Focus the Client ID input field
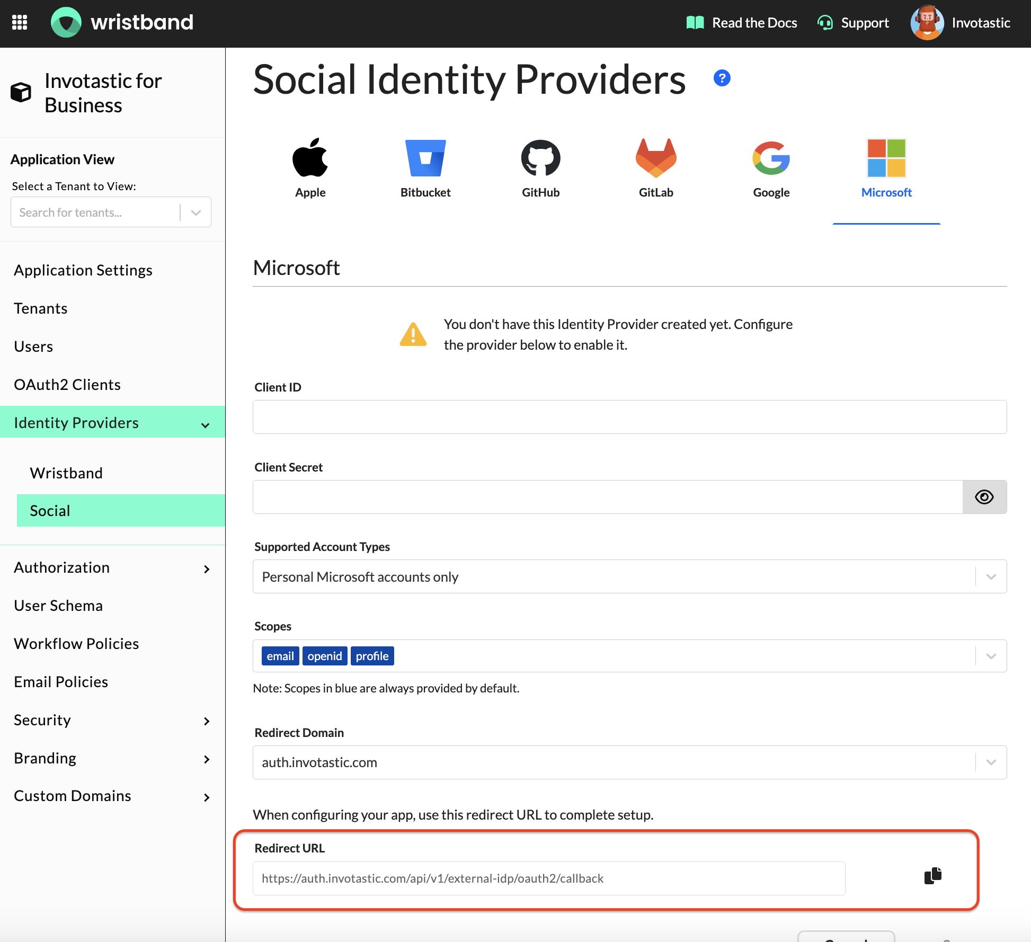1031x942 pixels. pos(629,417)
